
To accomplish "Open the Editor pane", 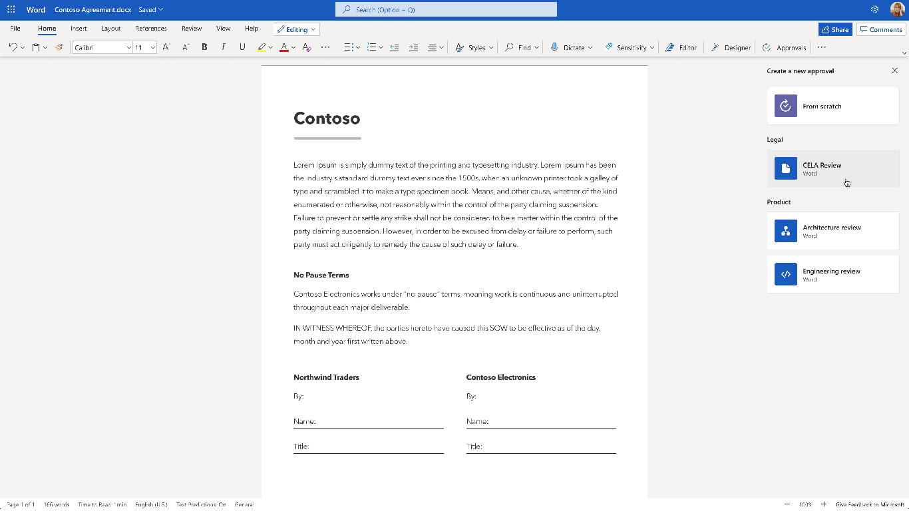I will 681,47.
